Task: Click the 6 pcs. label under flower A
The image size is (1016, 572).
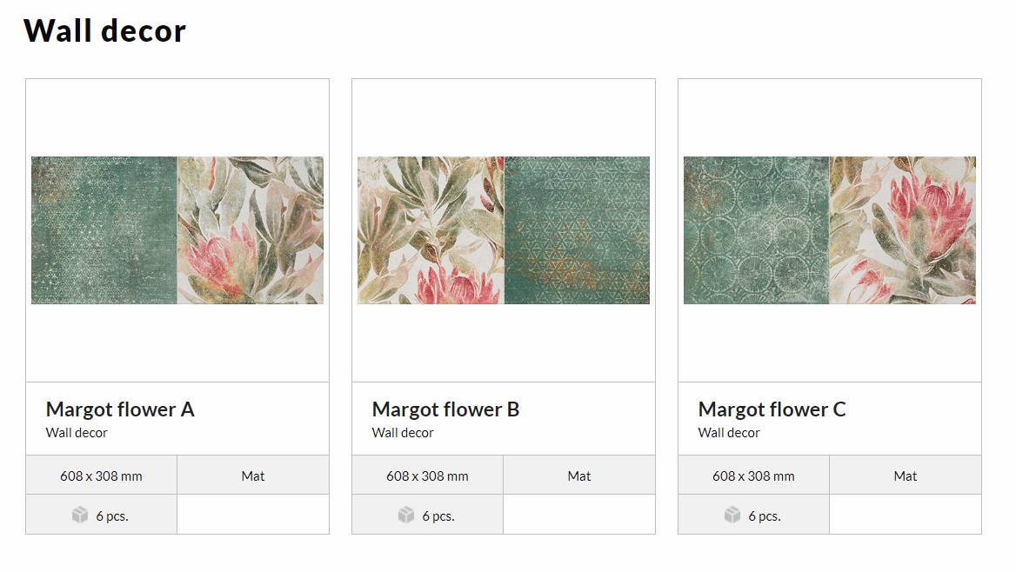Action: pos(112,516)
